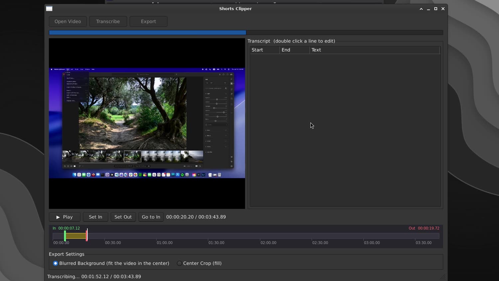Set the Out point
The height and width of the screenshot is (281, 499).
coord(123,217)
